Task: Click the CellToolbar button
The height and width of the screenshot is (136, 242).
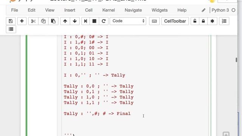Action: tap(175, 21)
